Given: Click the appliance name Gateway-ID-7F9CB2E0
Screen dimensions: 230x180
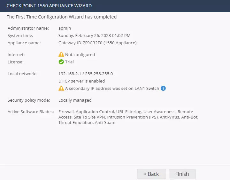Looking at the screenshot, I should [97, 43].
